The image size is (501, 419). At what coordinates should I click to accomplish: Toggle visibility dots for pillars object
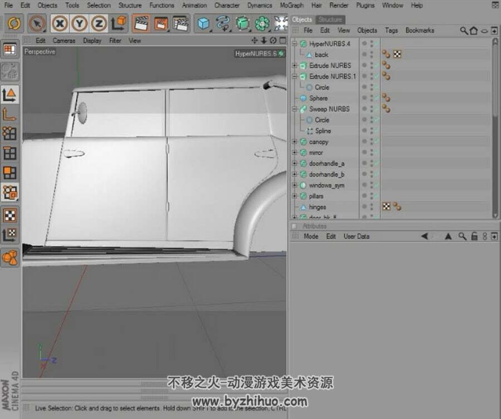(372, 196)
